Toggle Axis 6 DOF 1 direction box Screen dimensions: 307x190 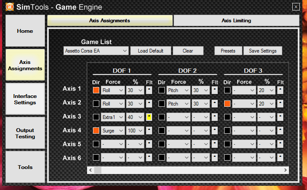click(96, 158)
